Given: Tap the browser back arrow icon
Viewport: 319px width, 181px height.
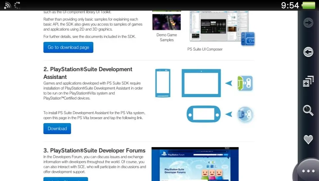Looking at the screenshot, I should [x=308, y=52].
